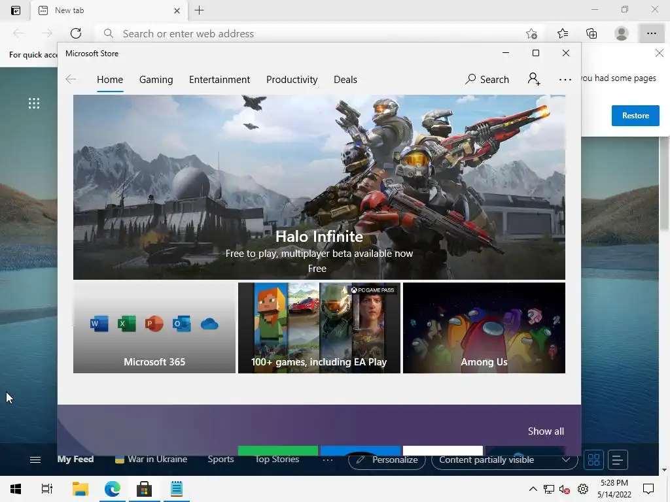Select the Productivity tab in Store
Viewport: 670px width, 502px height.
click(x=292, y=80)
